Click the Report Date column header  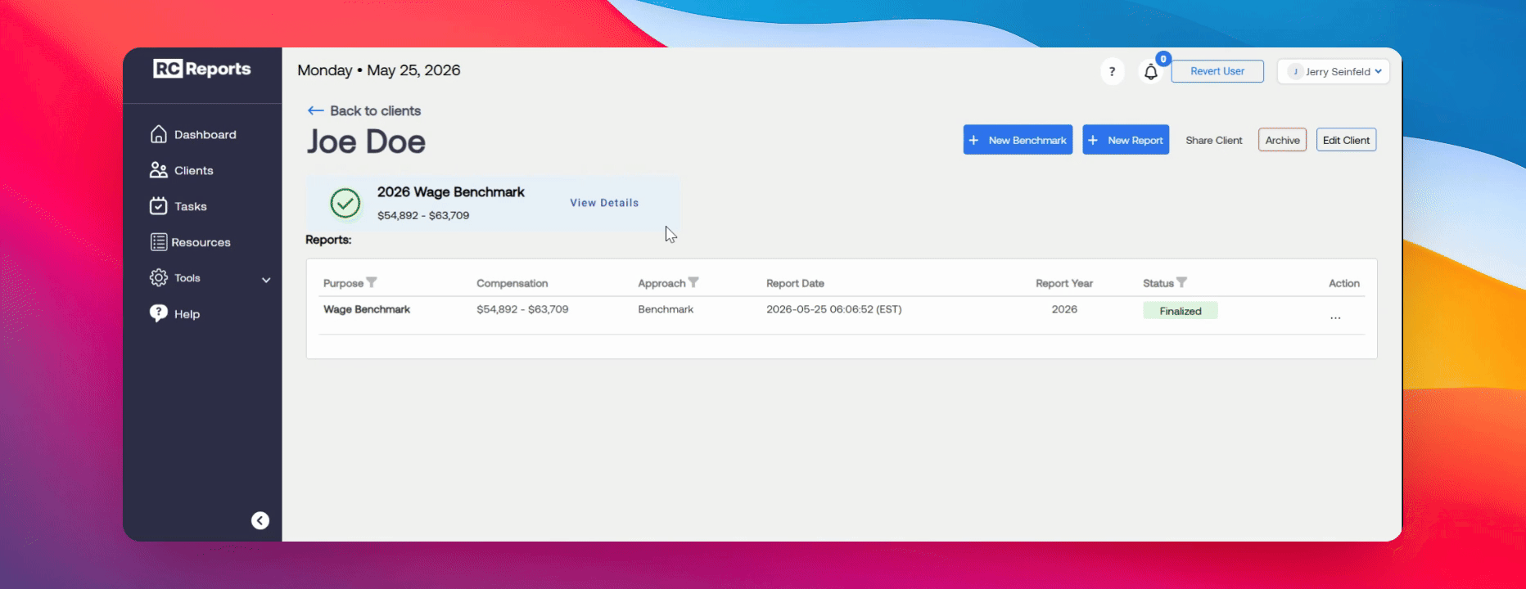[x=795, y=283]
